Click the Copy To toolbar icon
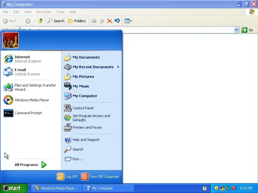 102,21
